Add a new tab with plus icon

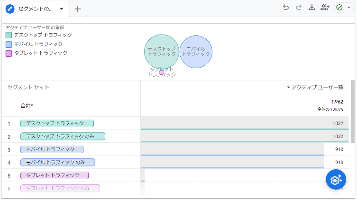(78, 9)
